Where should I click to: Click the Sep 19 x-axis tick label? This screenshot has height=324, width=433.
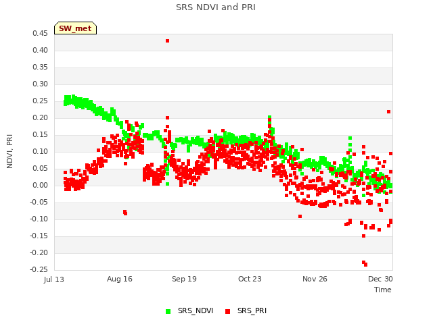pyautogui.click(x=184, y=279)
